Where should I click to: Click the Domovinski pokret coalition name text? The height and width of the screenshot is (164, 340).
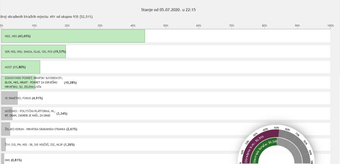pos(34,82)
